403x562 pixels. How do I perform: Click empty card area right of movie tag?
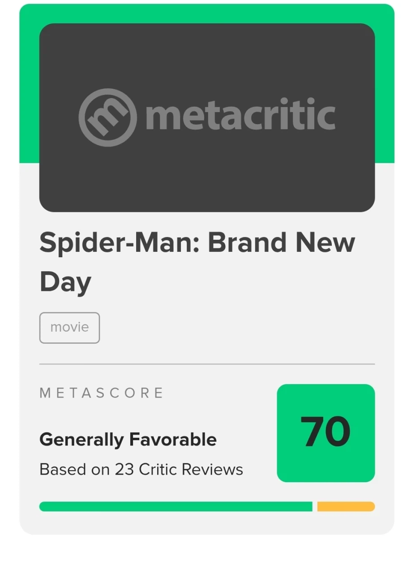pos(237,328)
